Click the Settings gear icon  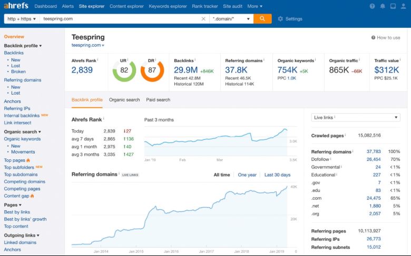[x=280, y=19]
